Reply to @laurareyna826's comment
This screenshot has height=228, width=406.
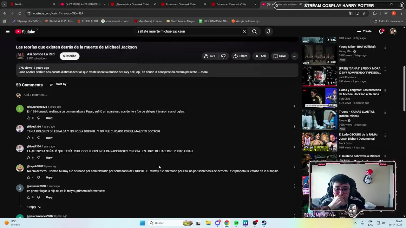[49, 118]
